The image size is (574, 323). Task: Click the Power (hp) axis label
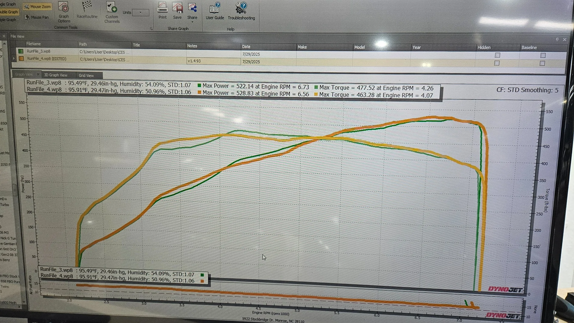23,184
